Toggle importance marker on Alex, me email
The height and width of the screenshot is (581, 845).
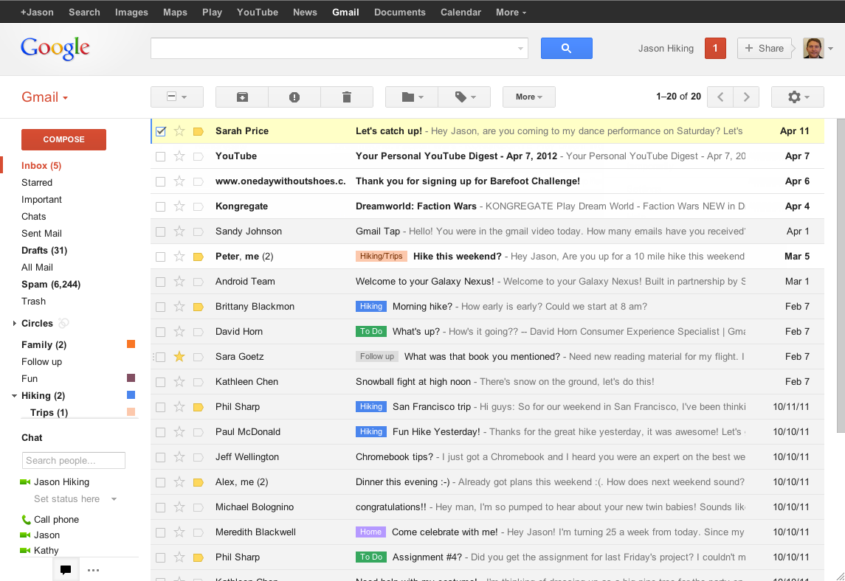click(199, 482)
